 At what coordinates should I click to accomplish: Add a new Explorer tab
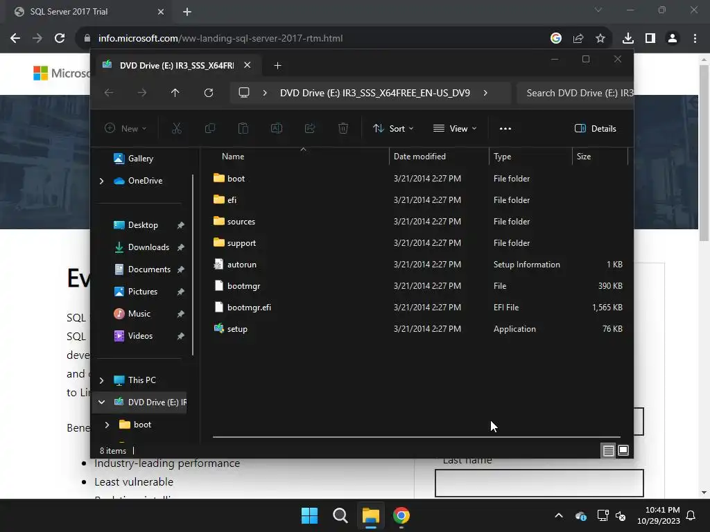point(277,66)
